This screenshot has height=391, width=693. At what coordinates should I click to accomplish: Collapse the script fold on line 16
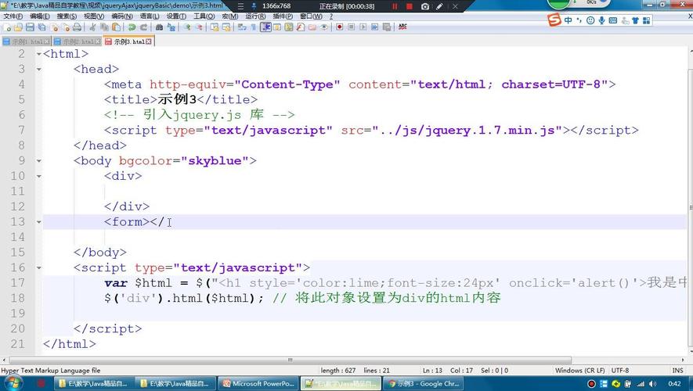39,268
